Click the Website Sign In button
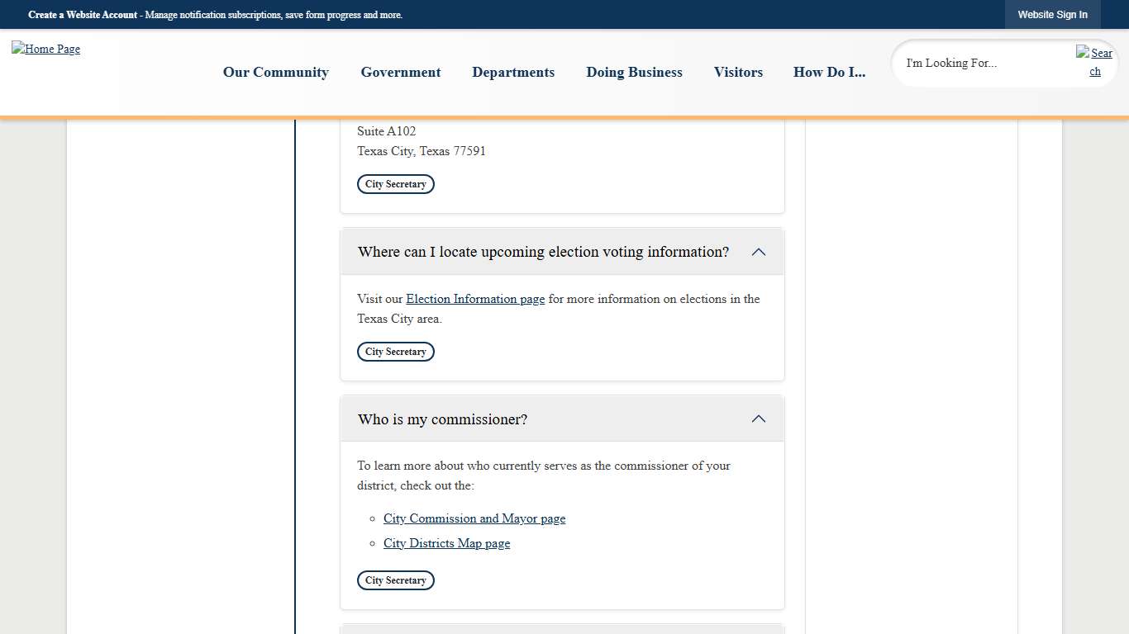 click(1052, 14)
